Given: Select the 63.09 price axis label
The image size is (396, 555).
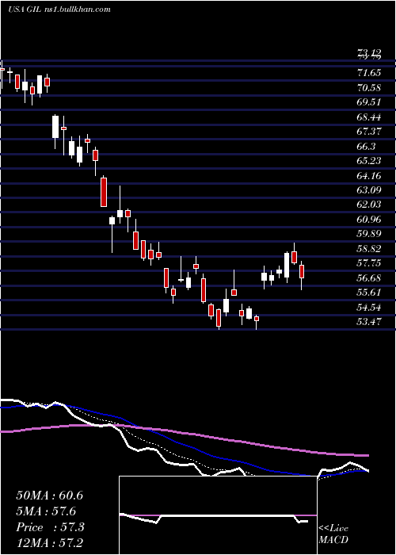Looking at the screenshot, I should pyautogui.click(x=369, y=190).
